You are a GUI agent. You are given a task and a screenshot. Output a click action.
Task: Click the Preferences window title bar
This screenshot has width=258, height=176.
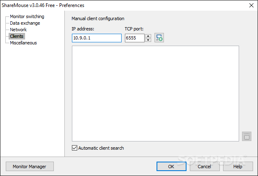(x=123, y=5)
